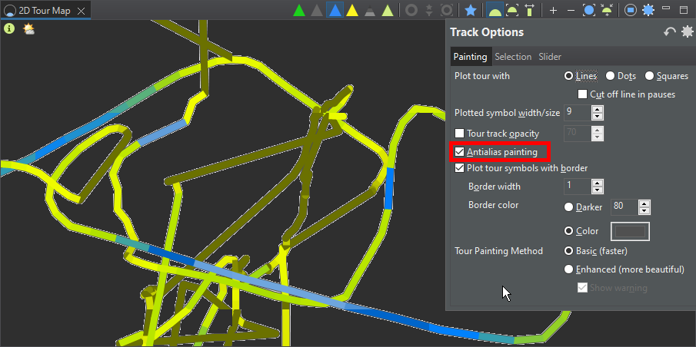Click the Tour Painting Method label
Screen dimensions: 696x347
pos(498,251)
